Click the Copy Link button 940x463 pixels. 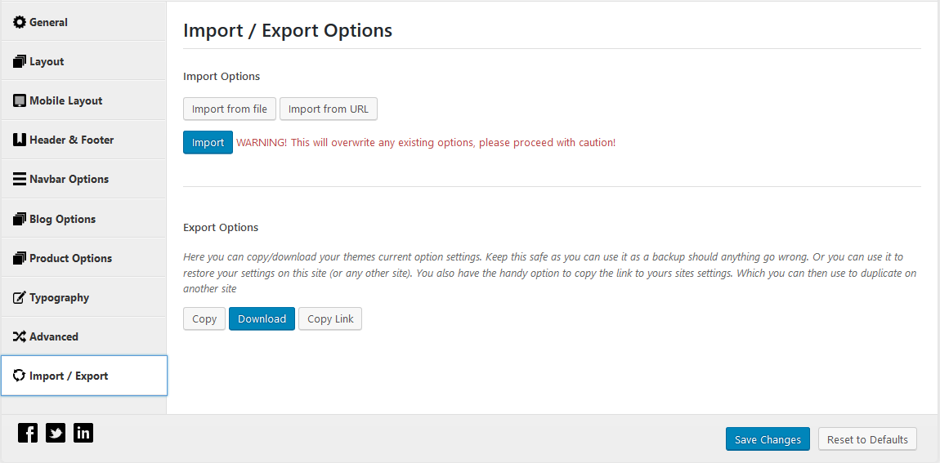point(330,318)
